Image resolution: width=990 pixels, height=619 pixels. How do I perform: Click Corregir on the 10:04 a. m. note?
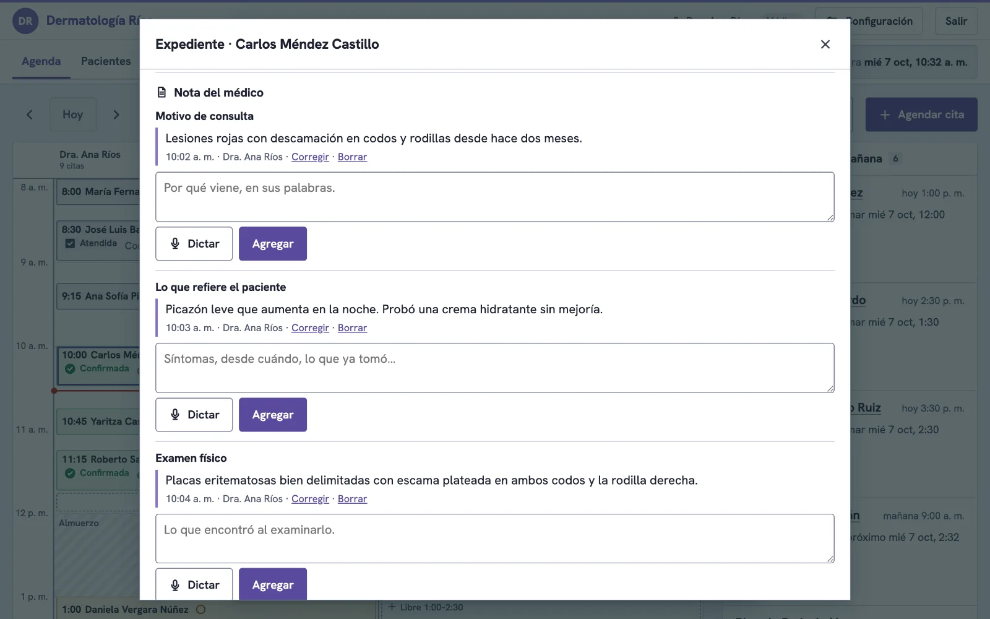click(x=310, y=498)
